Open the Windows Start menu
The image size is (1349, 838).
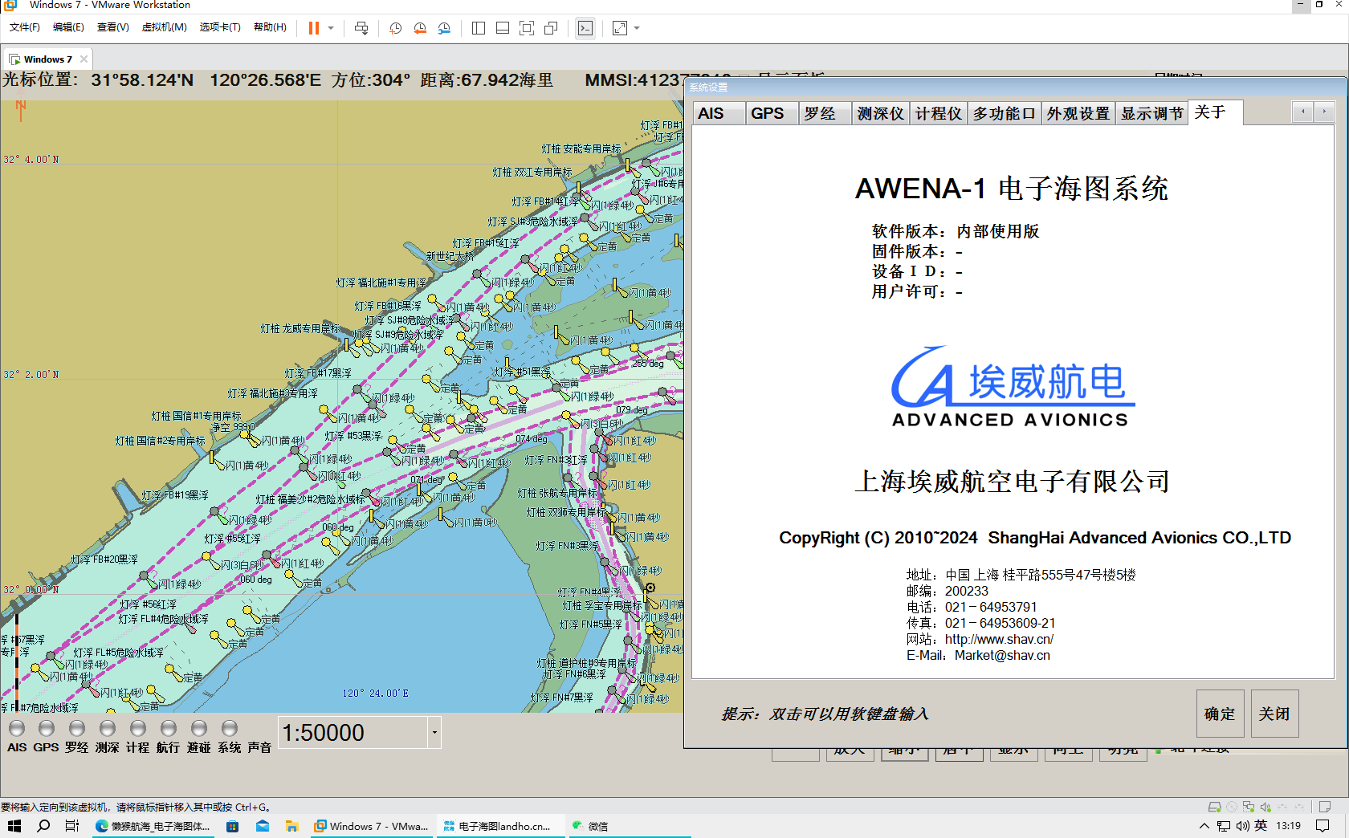tap(14, 826)
